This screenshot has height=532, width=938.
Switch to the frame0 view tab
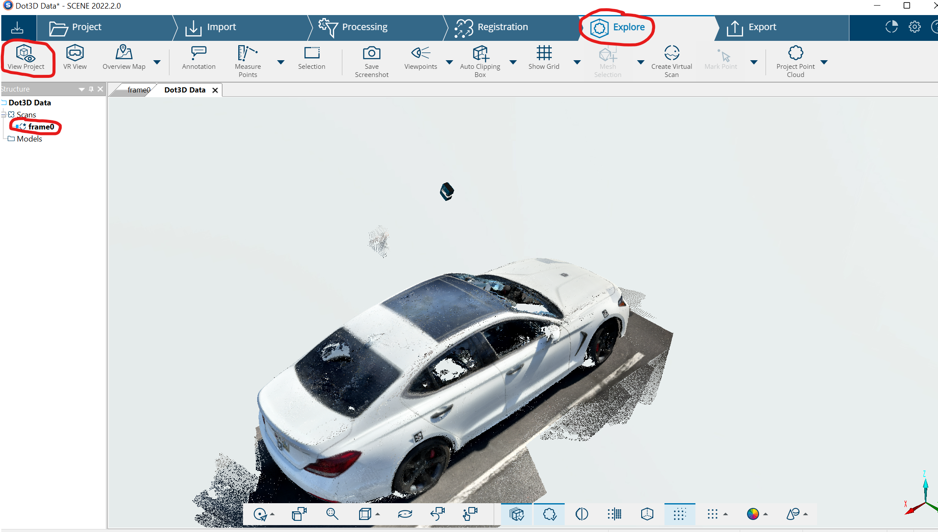click(x=138, y=90)
